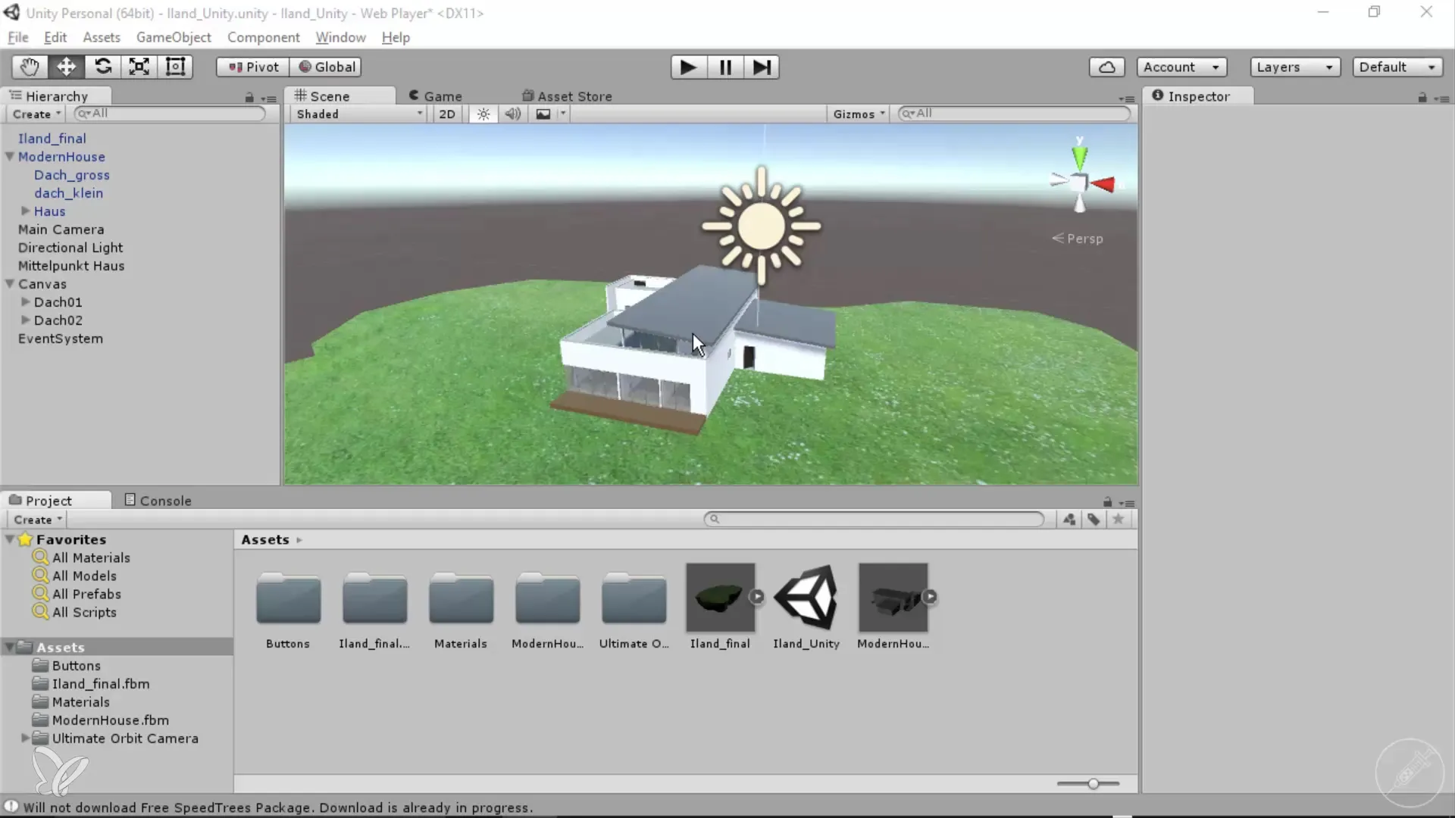
Task: Click the red X axis on the orientation gizmo
Action: (x=1103, y=184)
